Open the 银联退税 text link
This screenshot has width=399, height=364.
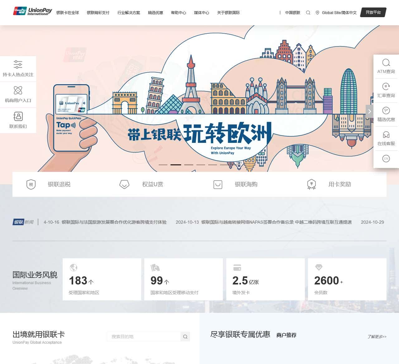pos(59,184)
